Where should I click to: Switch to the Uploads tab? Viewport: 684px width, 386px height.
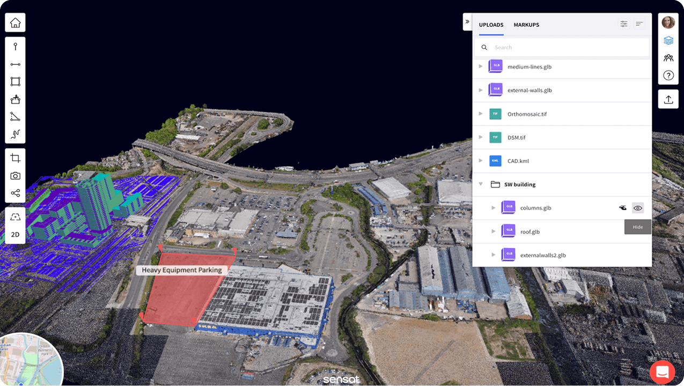(x=491, y=25)
